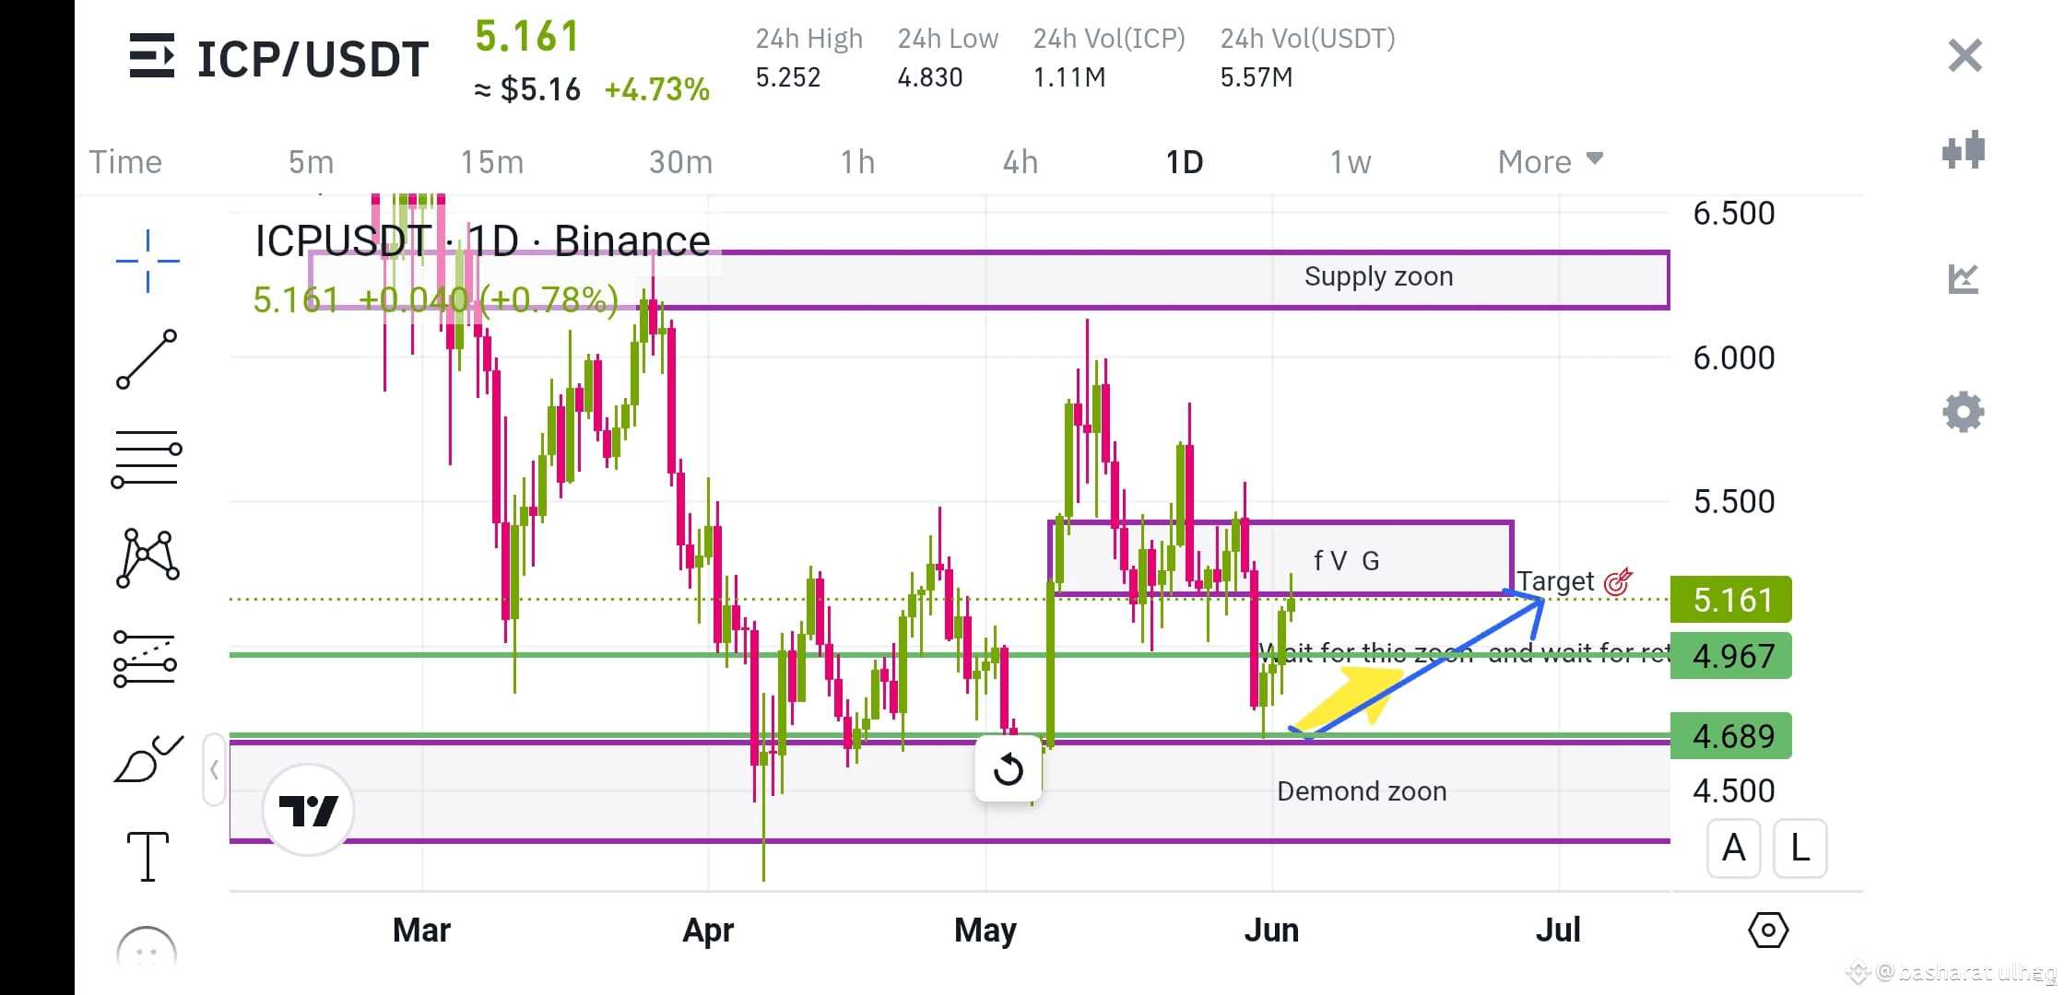Select the Text annotation tool
Screen dimensions: 2065x995
(x=147, y=857)
